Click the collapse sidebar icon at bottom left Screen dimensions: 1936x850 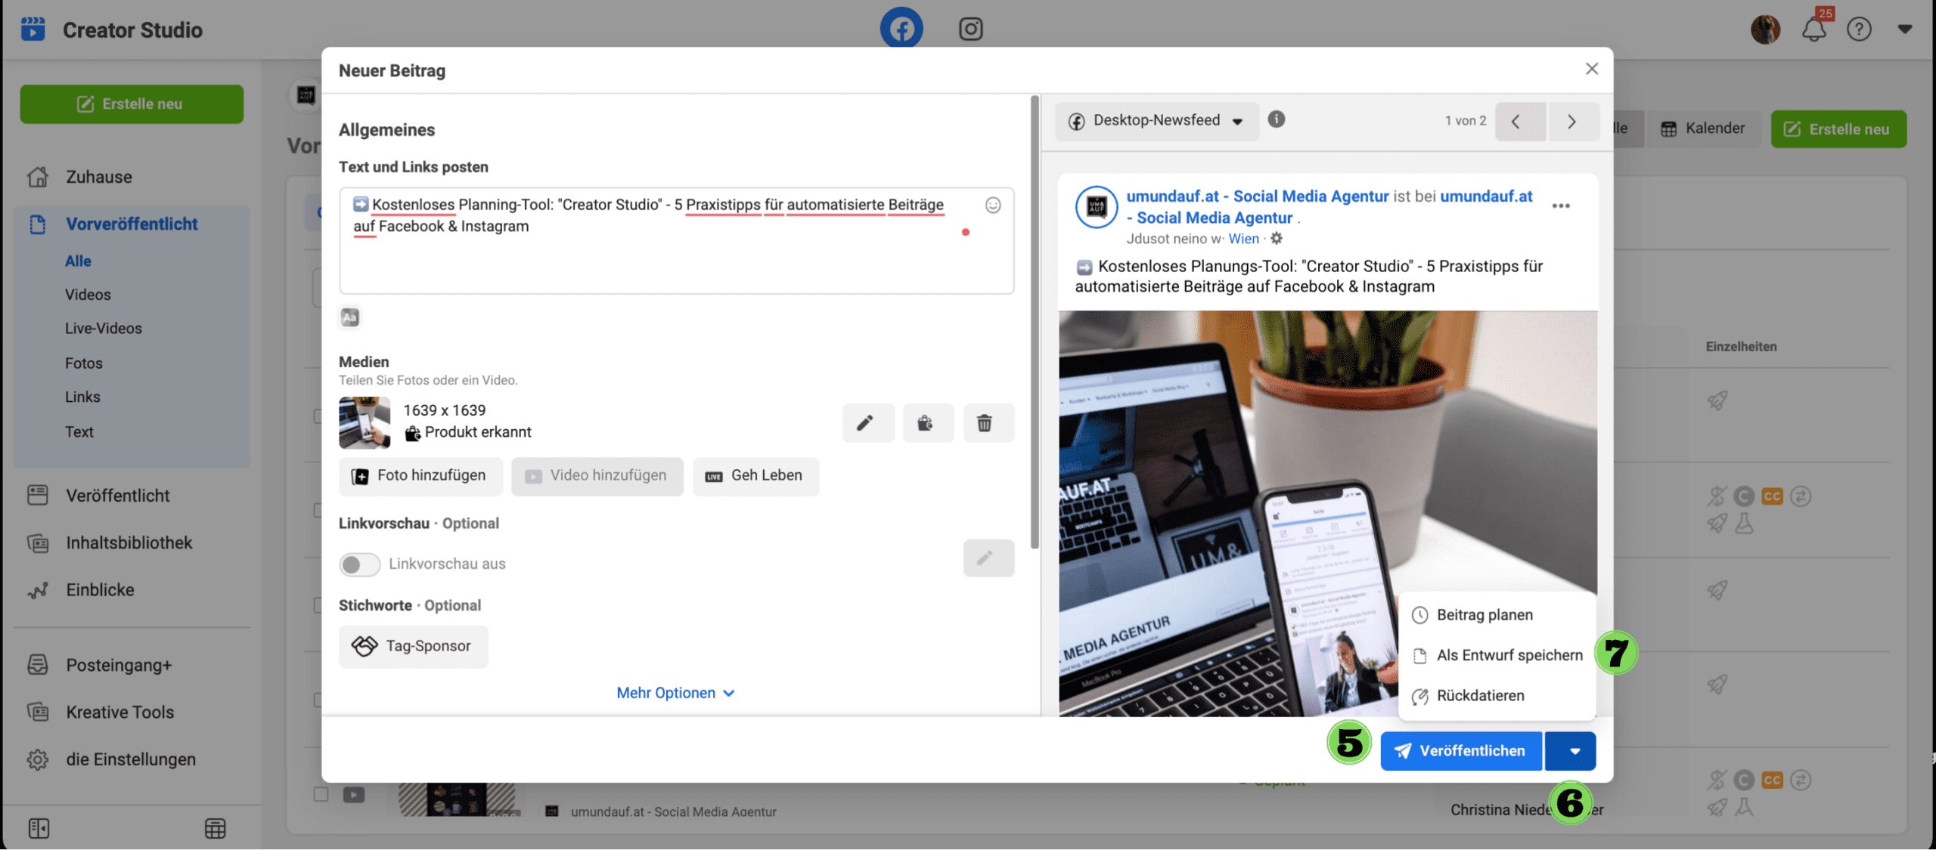click(39, 829)
